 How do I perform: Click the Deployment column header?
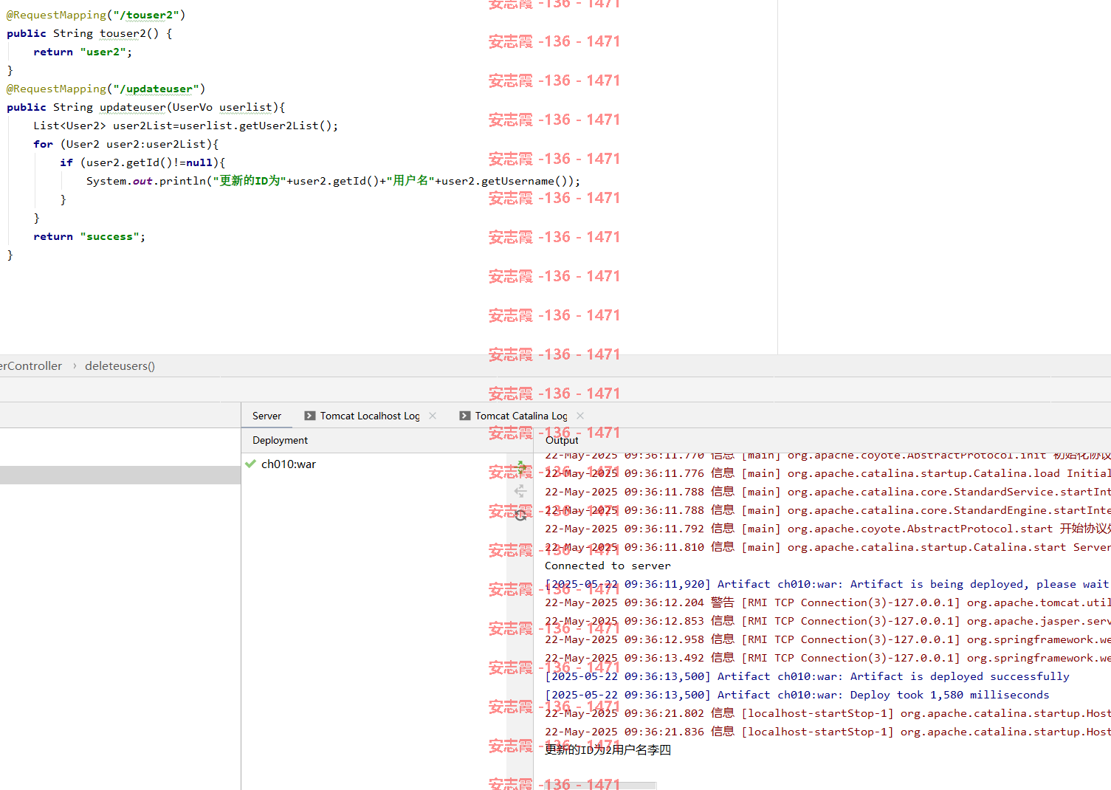click(280, 440)
